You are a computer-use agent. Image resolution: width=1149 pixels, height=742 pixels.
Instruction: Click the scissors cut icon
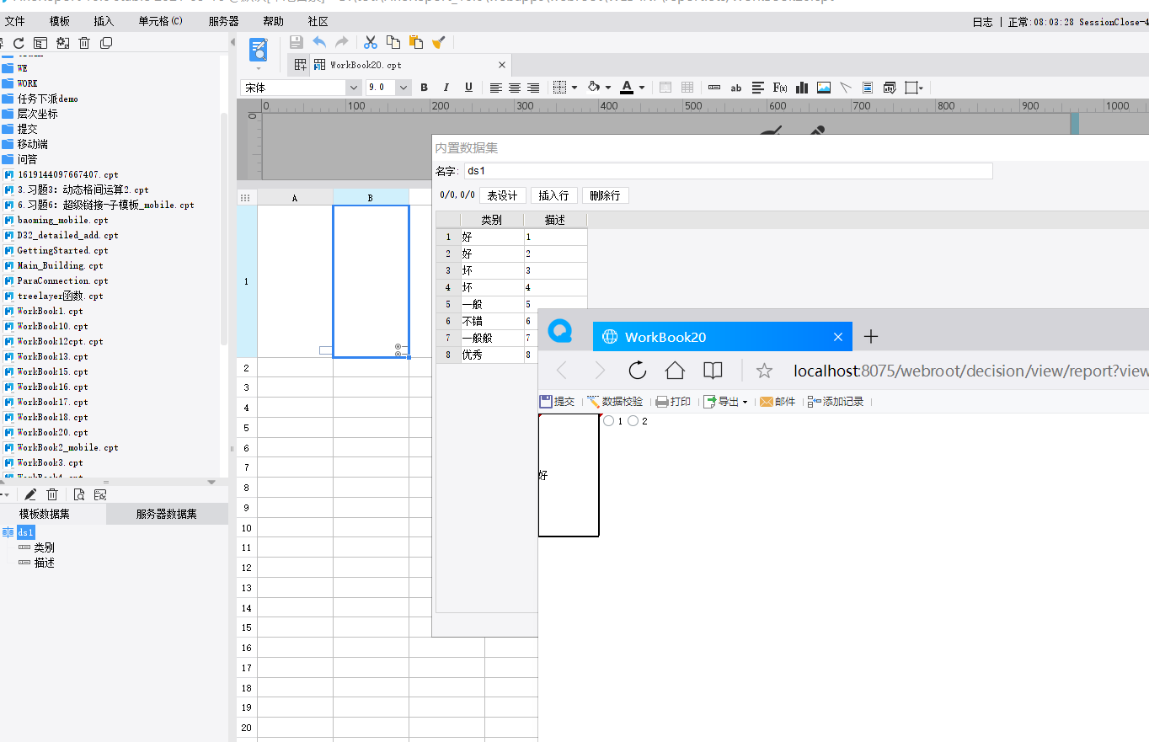click(x=371, y=42)
